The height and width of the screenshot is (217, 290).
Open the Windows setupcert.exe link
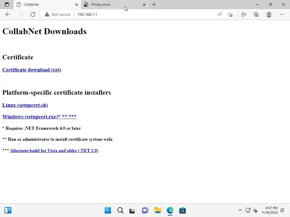(x=39, y=117)
